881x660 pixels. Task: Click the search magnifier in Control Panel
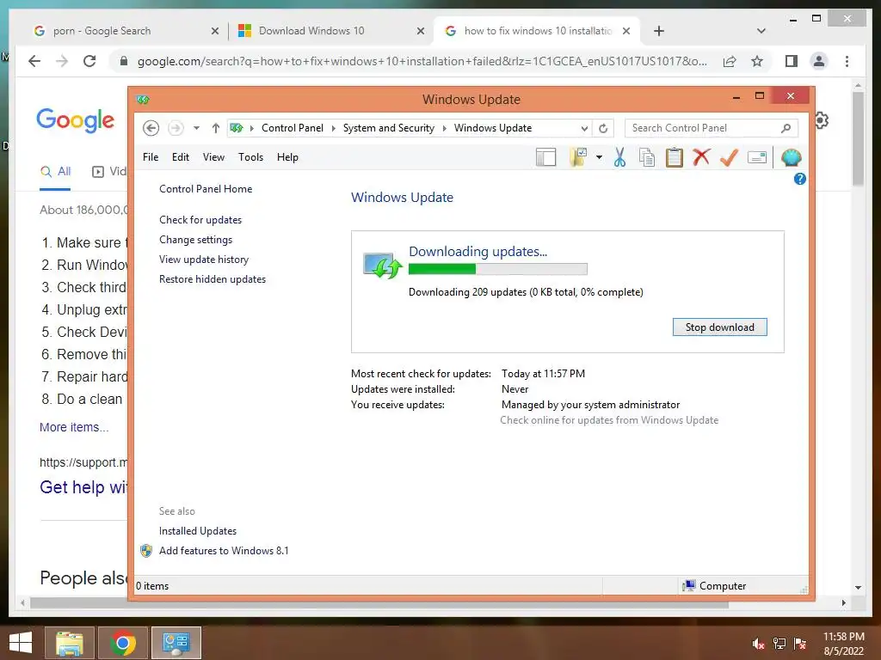786,128
